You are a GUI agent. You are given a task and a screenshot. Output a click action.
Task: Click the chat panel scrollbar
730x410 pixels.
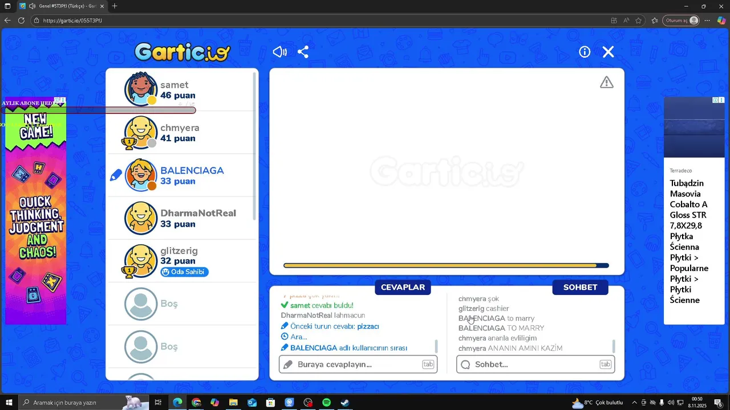pyautogui.click(x=614, y=346)
